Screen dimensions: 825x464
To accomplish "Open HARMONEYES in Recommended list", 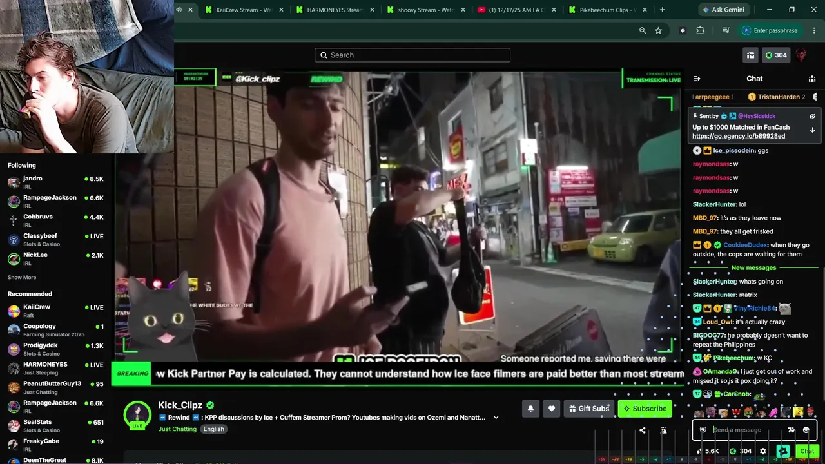I will coord(55,368).
